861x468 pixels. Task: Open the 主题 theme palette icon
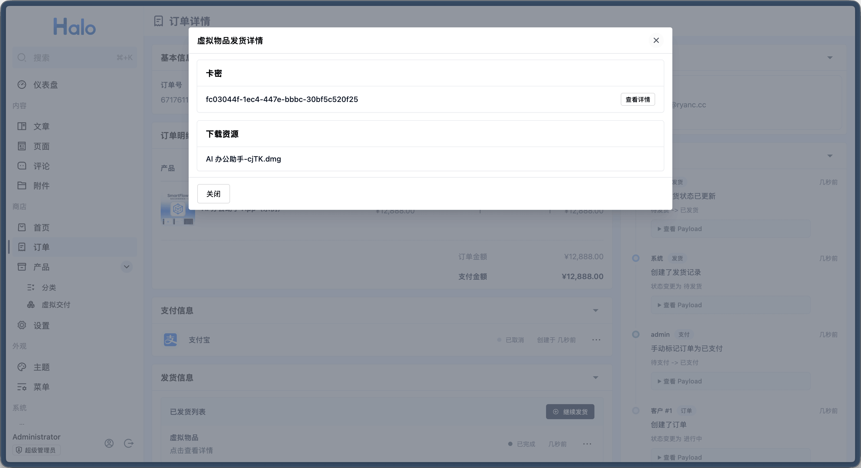tap(22, 367)
